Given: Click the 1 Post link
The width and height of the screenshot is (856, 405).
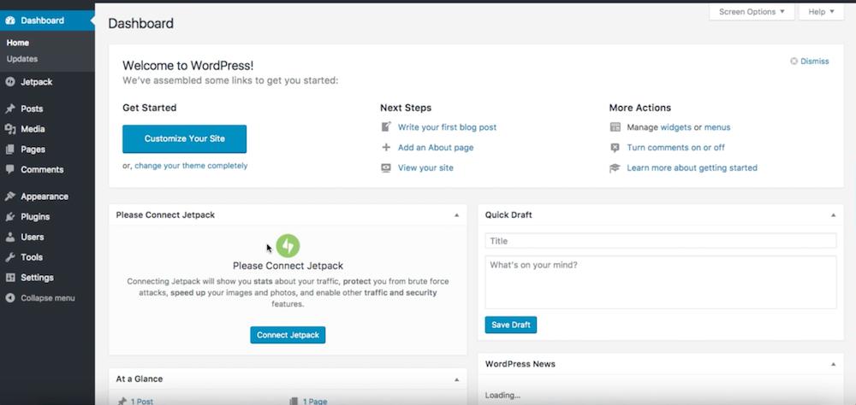Looking at the screenshot, I should (142, 402).
